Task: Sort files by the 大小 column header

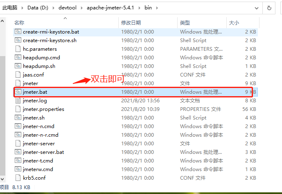Action: click(x=234, y=23)
